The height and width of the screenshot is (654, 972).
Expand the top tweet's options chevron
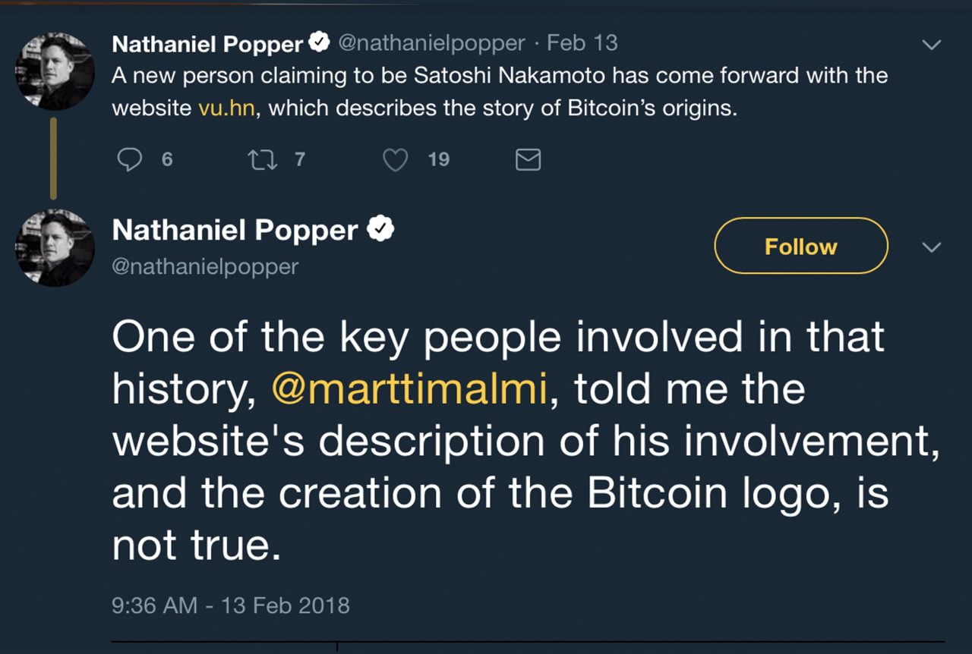tap(933, 43)
